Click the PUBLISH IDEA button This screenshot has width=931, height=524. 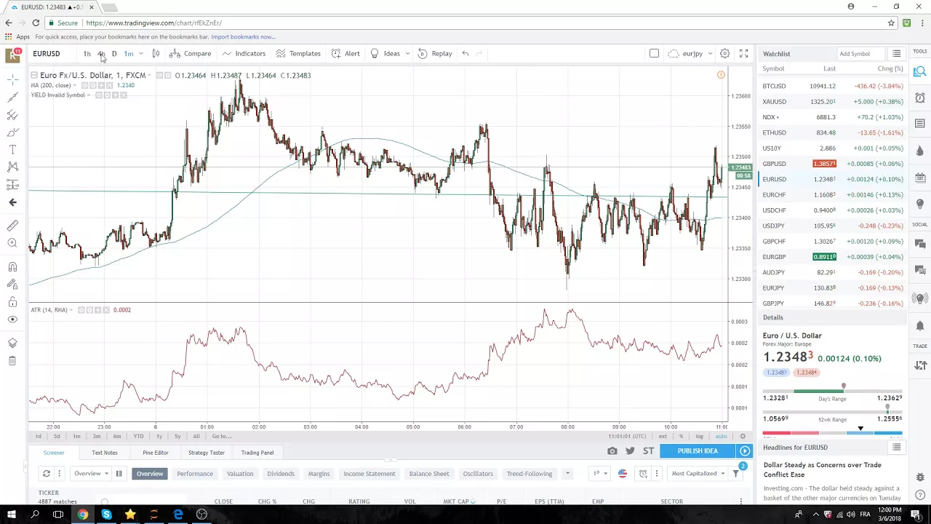698,451
